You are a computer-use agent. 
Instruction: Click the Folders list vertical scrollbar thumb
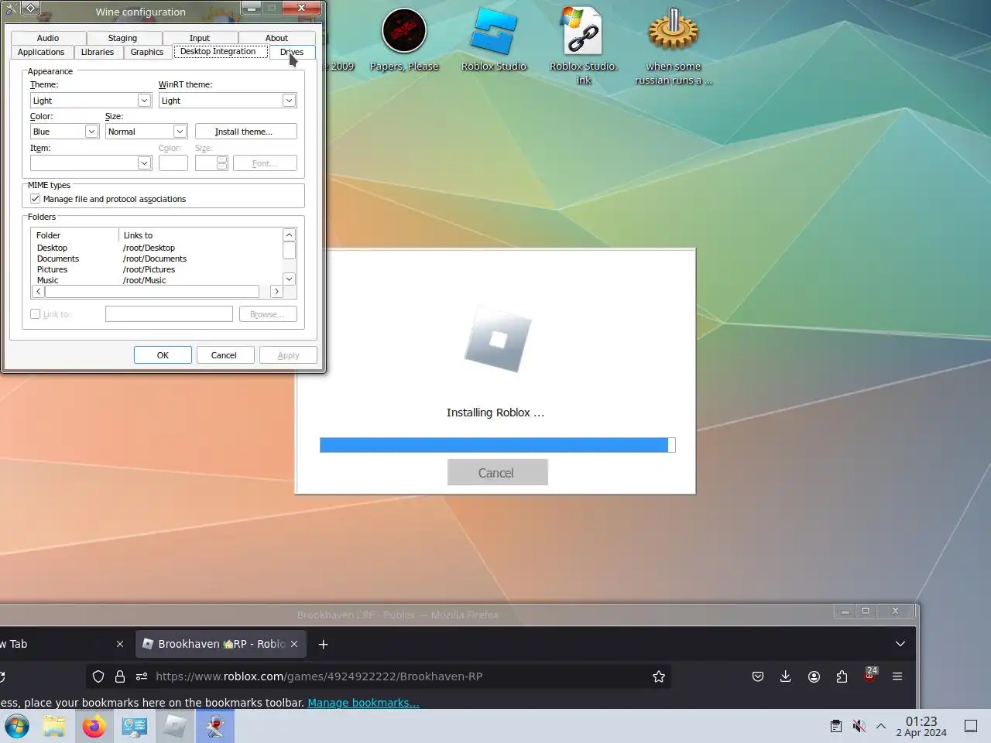coord(289,251)
